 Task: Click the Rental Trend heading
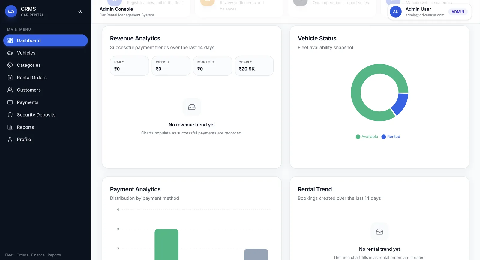pyautogui.click(x=315, y=189)
